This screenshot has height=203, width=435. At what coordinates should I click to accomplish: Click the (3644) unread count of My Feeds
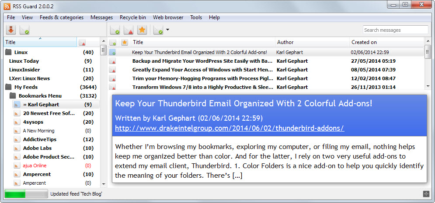coord(88,87)
